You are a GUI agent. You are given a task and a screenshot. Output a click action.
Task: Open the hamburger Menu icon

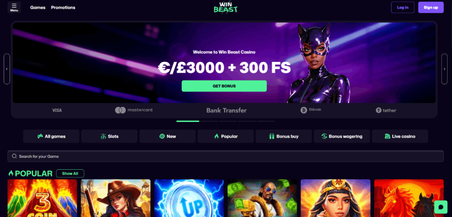[x=14, y=8]
